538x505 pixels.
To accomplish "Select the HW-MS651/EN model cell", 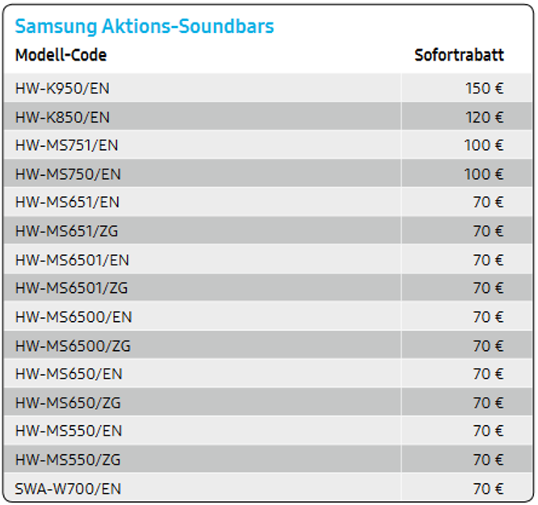I will point(67,202).
